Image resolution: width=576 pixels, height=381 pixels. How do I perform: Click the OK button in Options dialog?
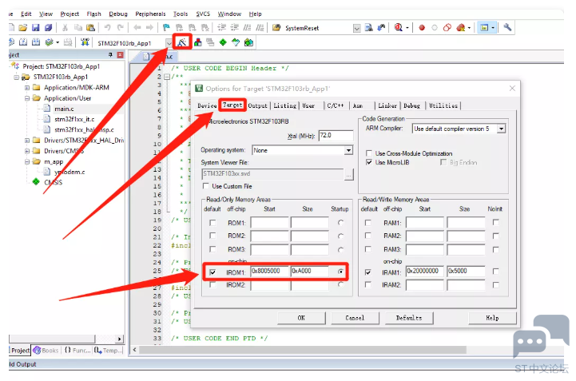click(301, 318)
